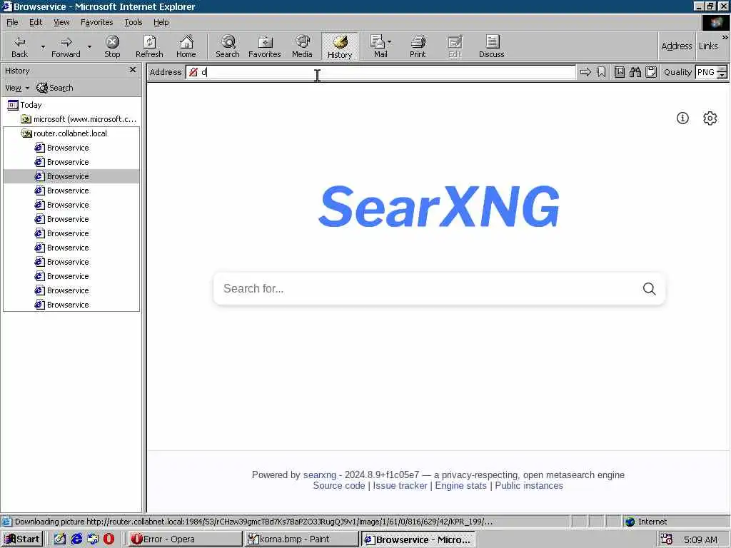The height and width of the screenshot is (548, 731).
Task: Open the Favorites toolbar pane
Action: (x=265, y=46)
